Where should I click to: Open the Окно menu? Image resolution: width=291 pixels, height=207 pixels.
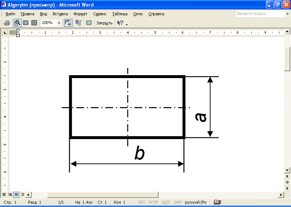138,14
